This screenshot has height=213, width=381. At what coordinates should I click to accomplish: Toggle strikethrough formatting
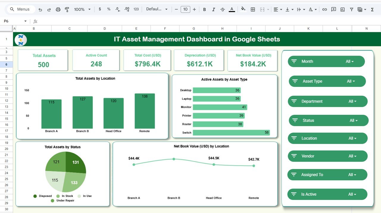click(223, 9)
